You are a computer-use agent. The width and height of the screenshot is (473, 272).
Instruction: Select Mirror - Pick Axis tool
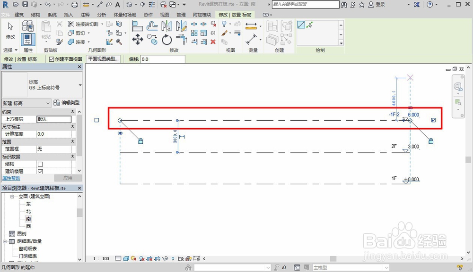[166, 26]
